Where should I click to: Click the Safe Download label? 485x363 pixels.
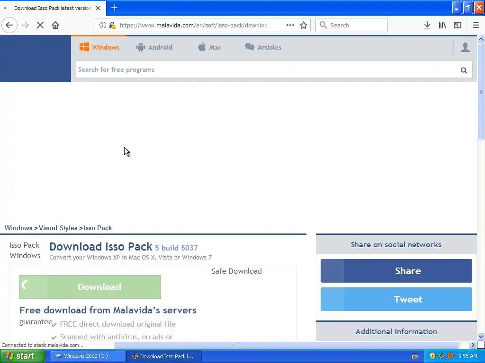[x=237, y=271]
